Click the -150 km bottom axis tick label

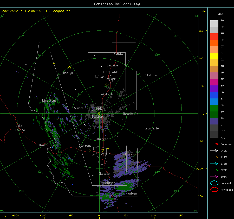(x=15, y=215)
